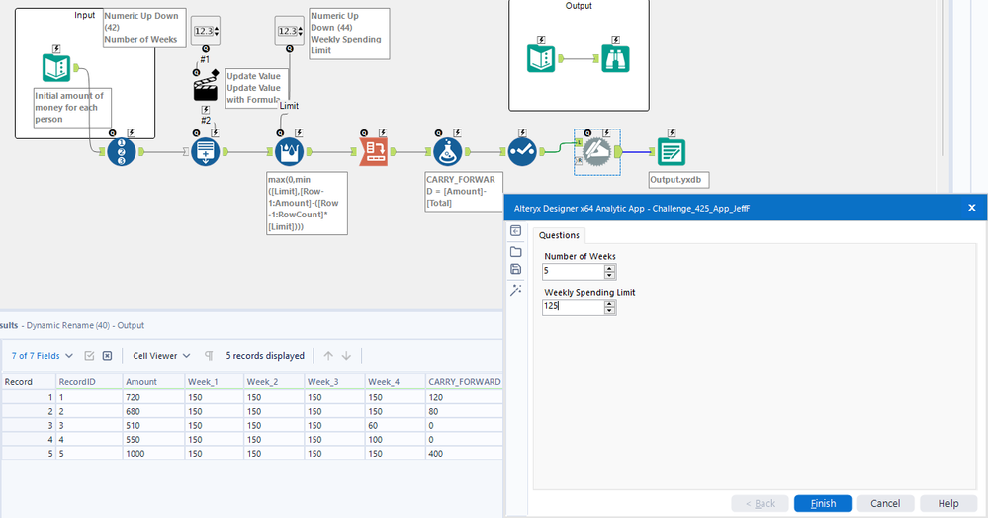Select the Output Data tool
Image resolution: width=988 pixels, height=518 pixels.
[672, 152]
